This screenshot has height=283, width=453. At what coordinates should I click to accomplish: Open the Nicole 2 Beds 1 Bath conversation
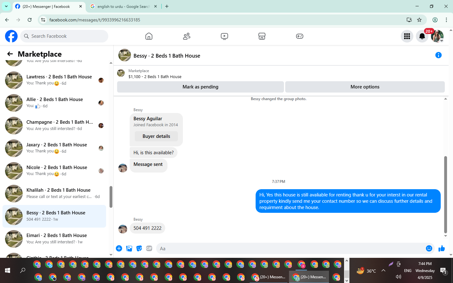tap(54, 171)
